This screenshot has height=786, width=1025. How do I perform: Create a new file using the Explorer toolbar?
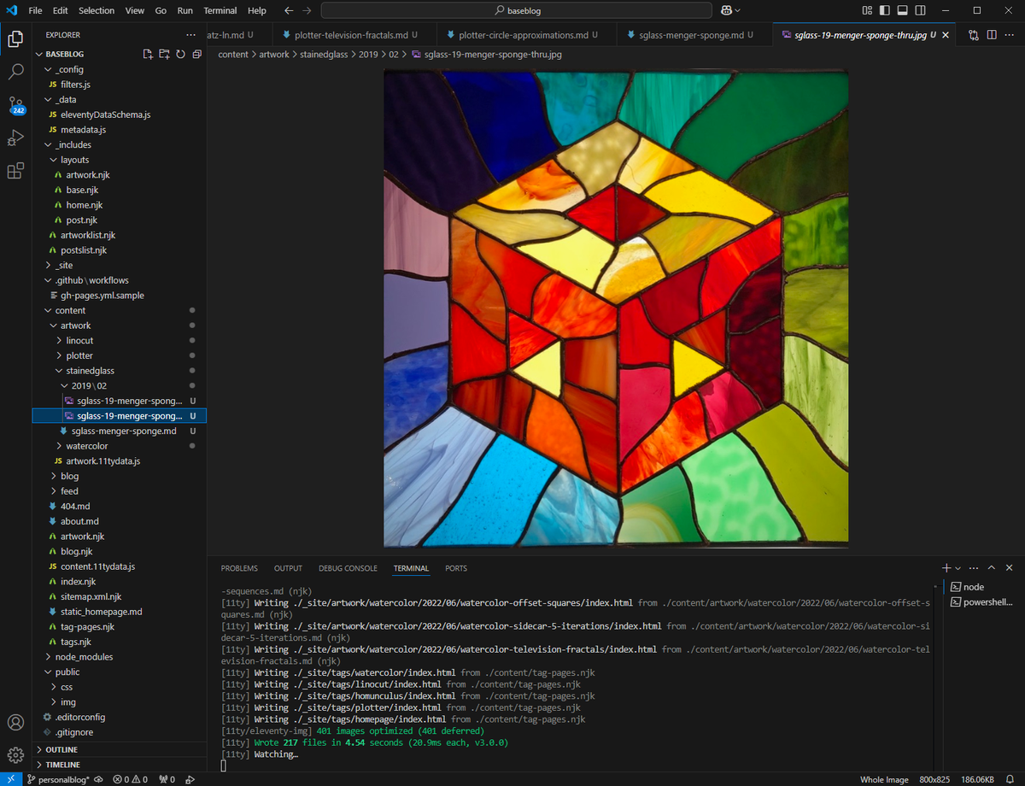click(x=147, y=53)
